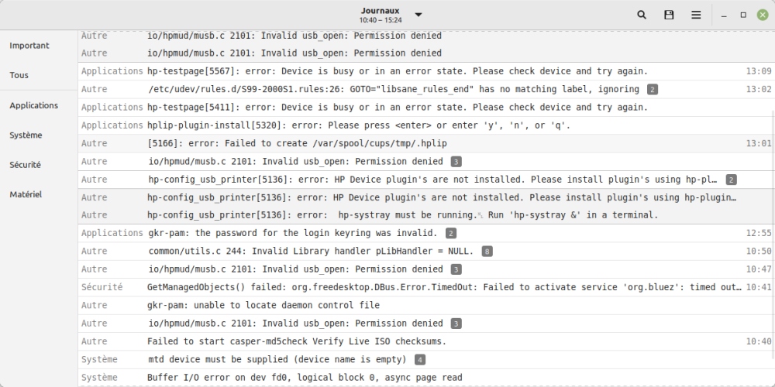
Task: Show the Sécurité logs category
Action: coord(26,165)
